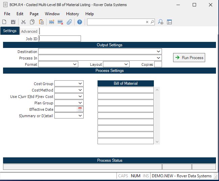The height and width of the screenshot is (181, 219).
Task: Click the Cut scissors icon
Action: point(23,22)
